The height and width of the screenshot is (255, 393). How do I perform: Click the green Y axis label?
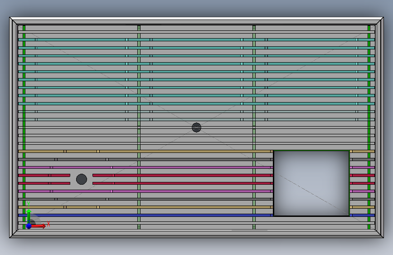tap(29, 204)
